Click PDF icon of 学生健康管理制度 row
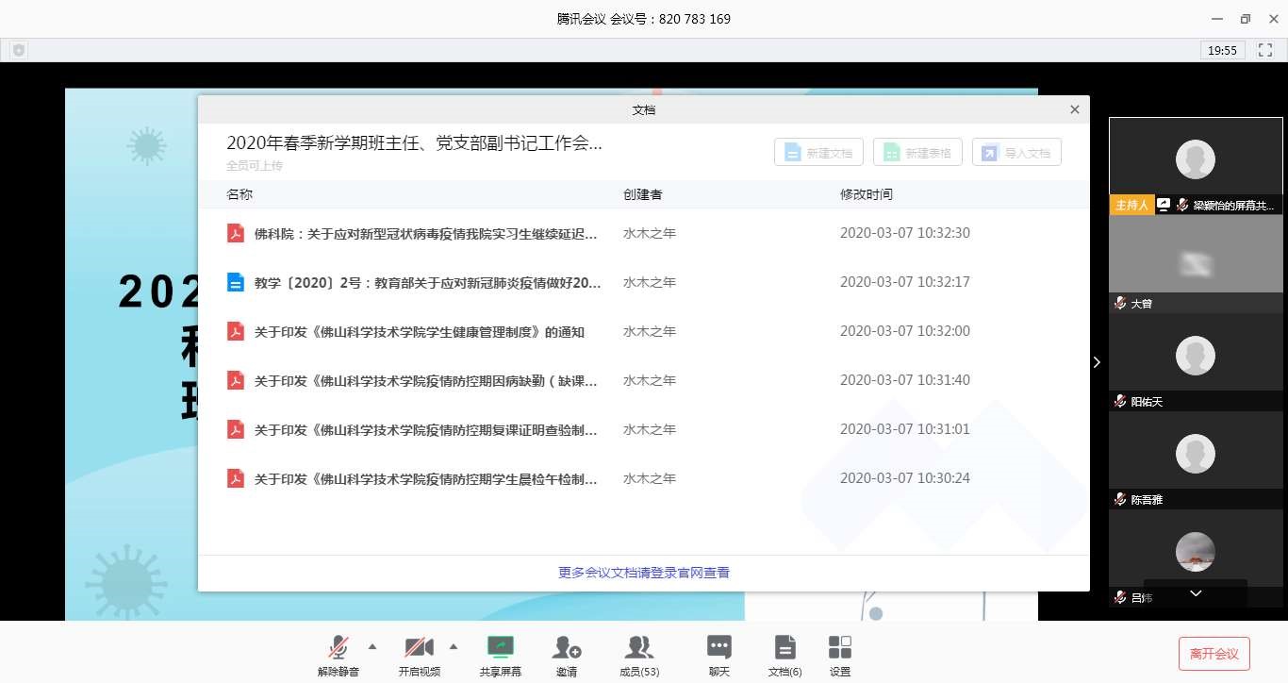1288x683 pixels. tap(236, 331)
